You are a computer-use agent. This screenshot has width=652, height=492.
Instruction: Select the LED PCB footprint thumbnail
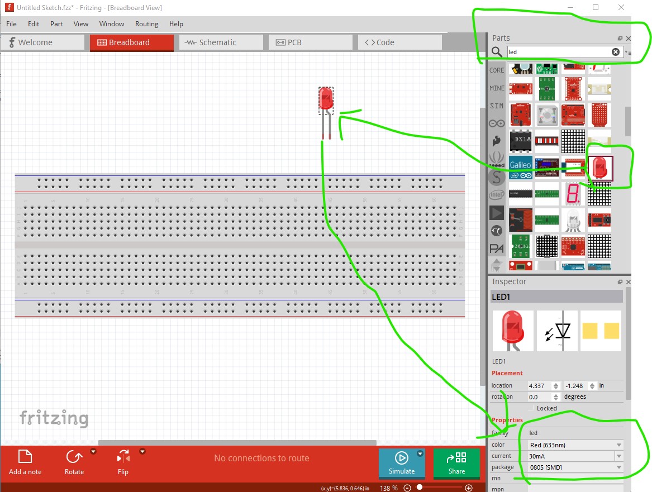pyautogui.click(x=601, y=331)
